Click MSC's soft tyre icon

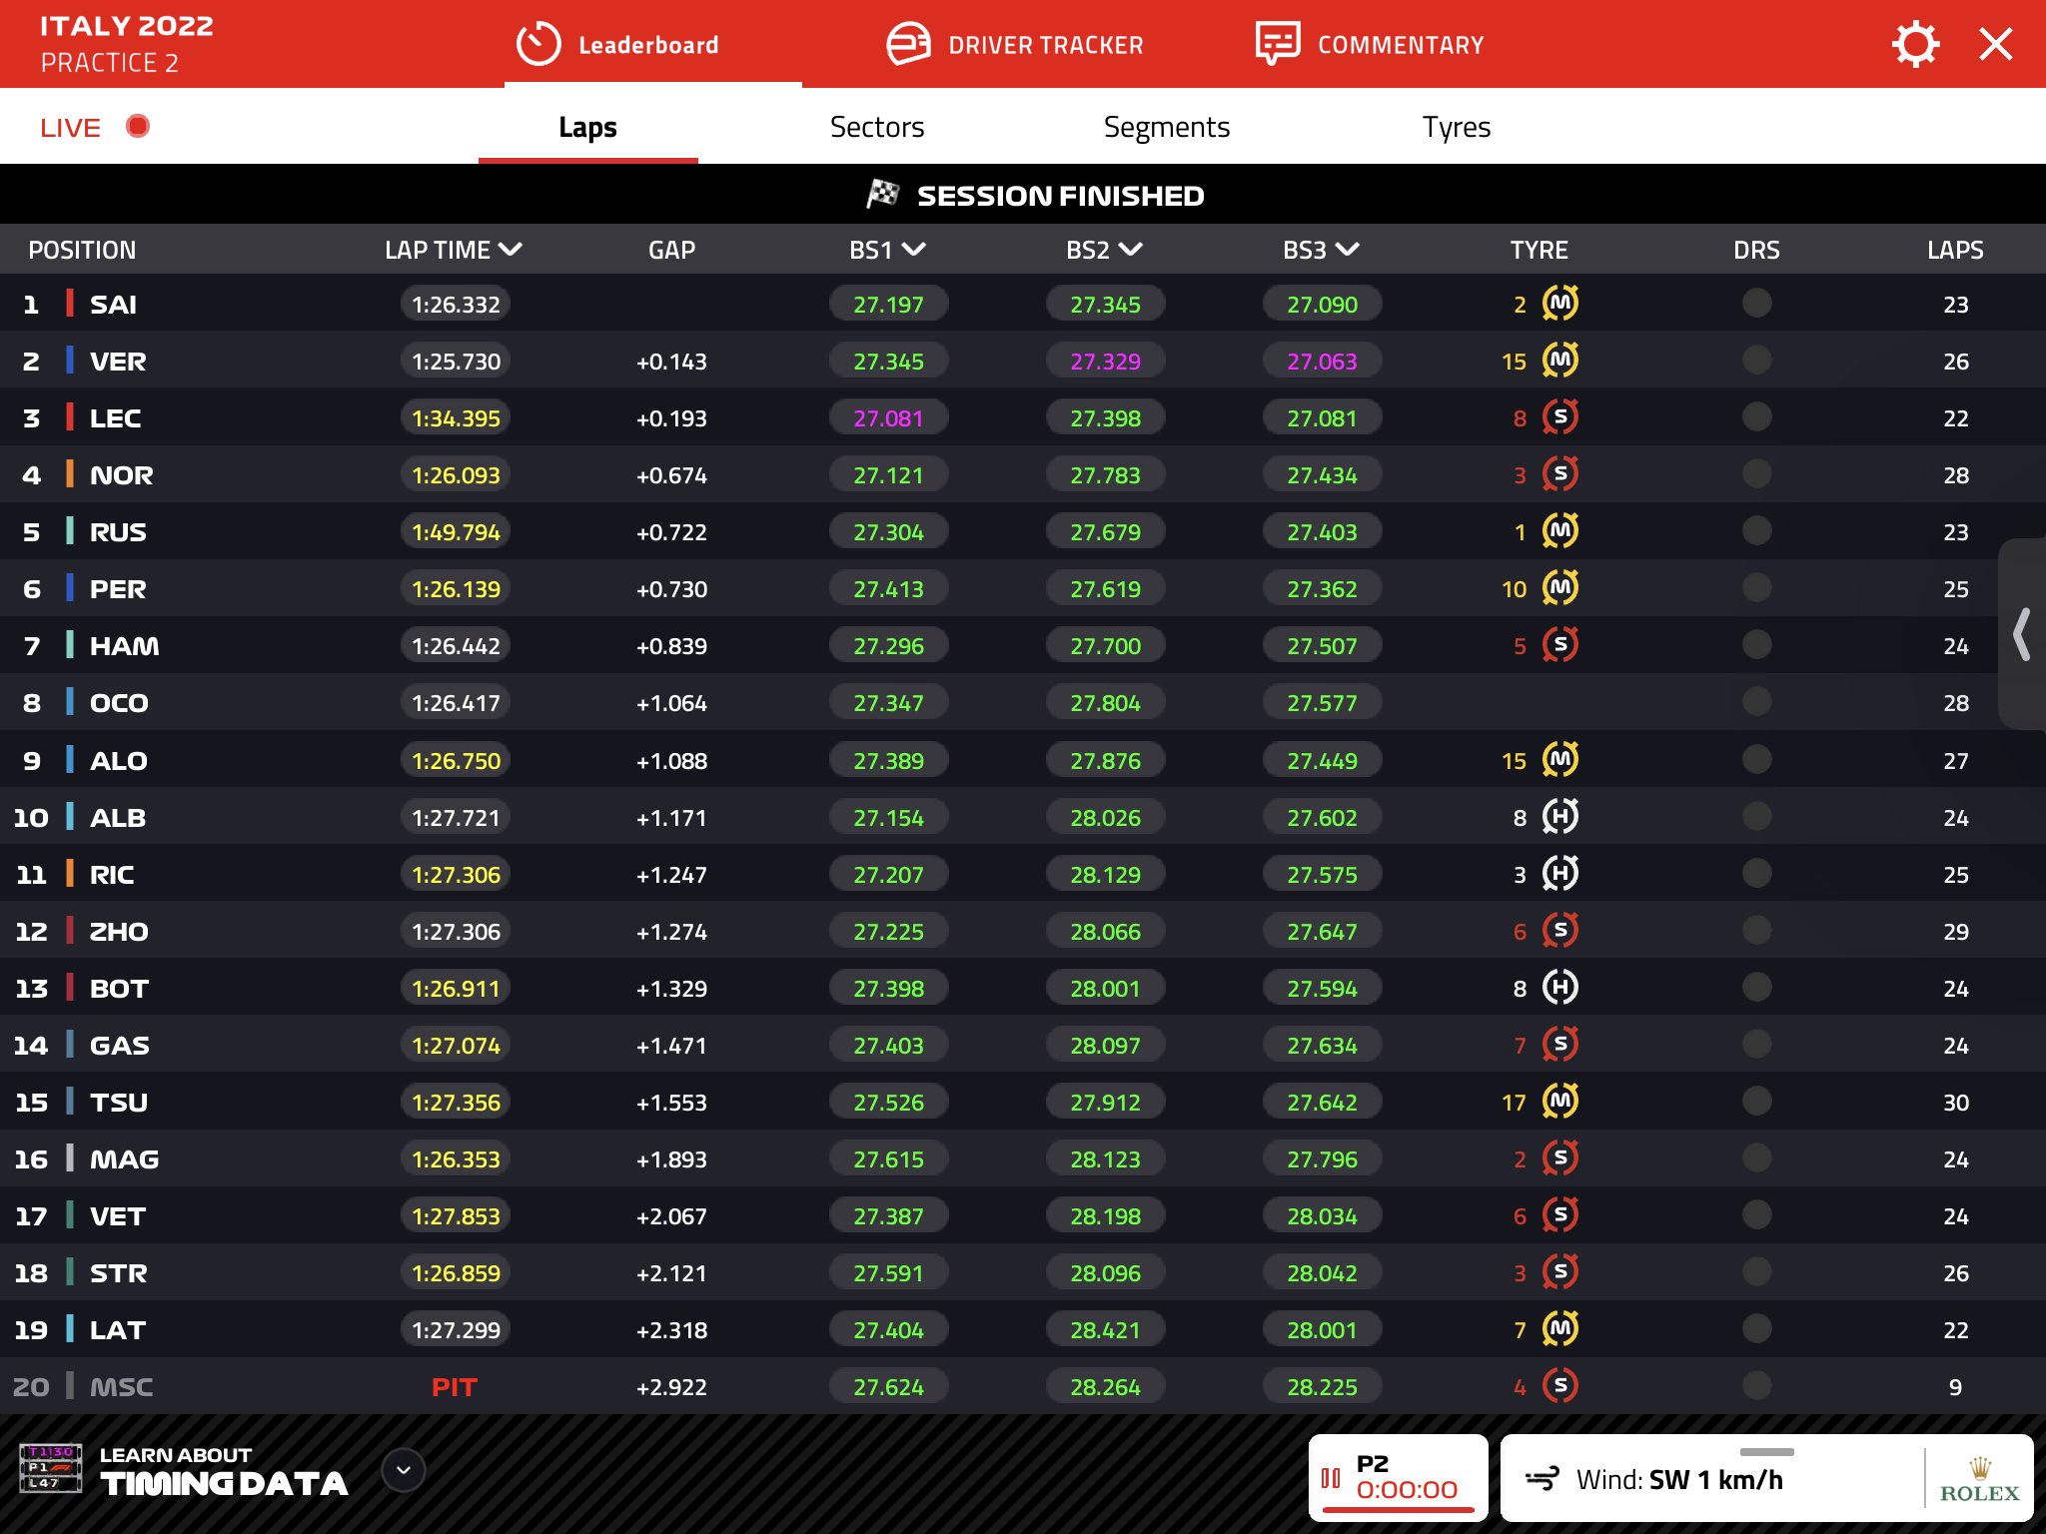pos(1560,1385)
